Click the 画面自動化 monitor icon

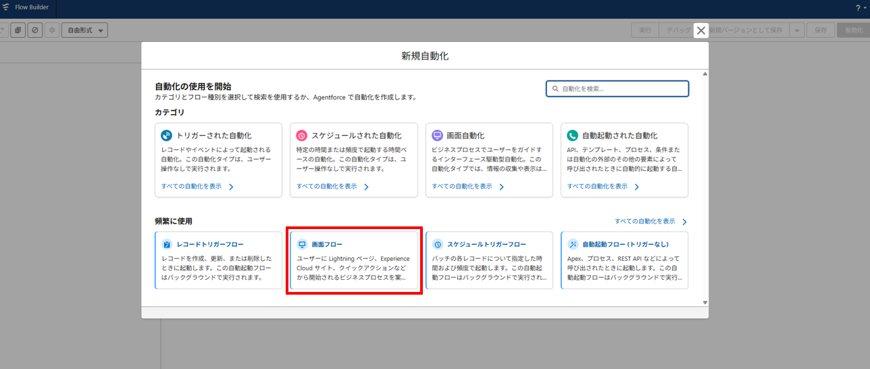(437, 135)
